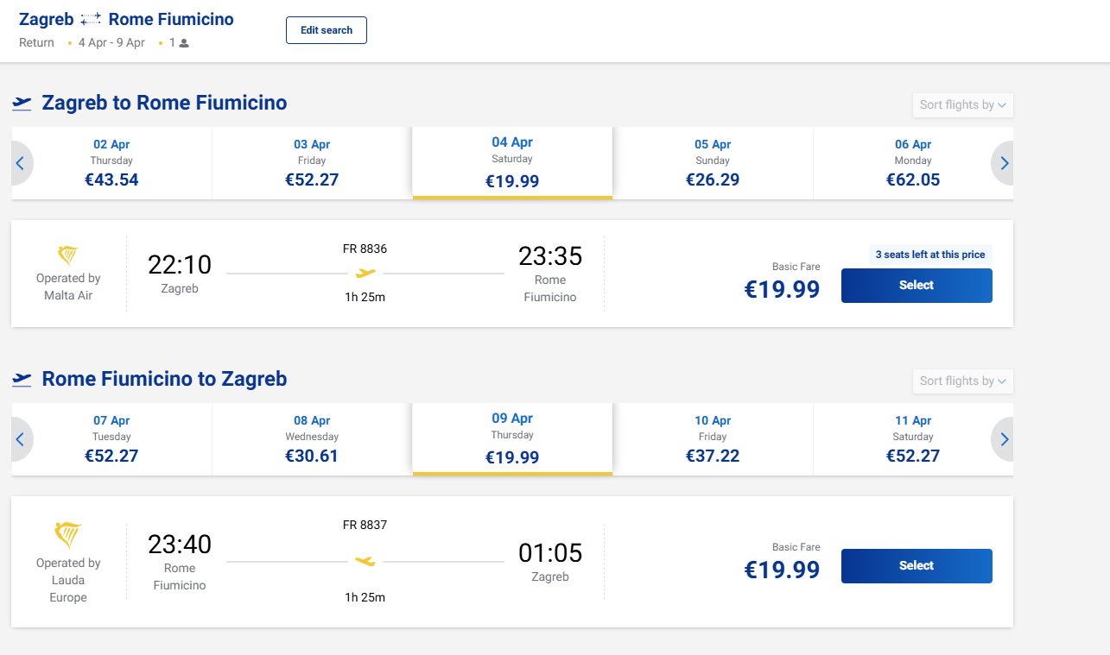This screenshot has width=1110, height=655.
Task: Click the Ryanair harp logo by Lauda Europe
Action: pyautogui.click(x=68, y=535)
